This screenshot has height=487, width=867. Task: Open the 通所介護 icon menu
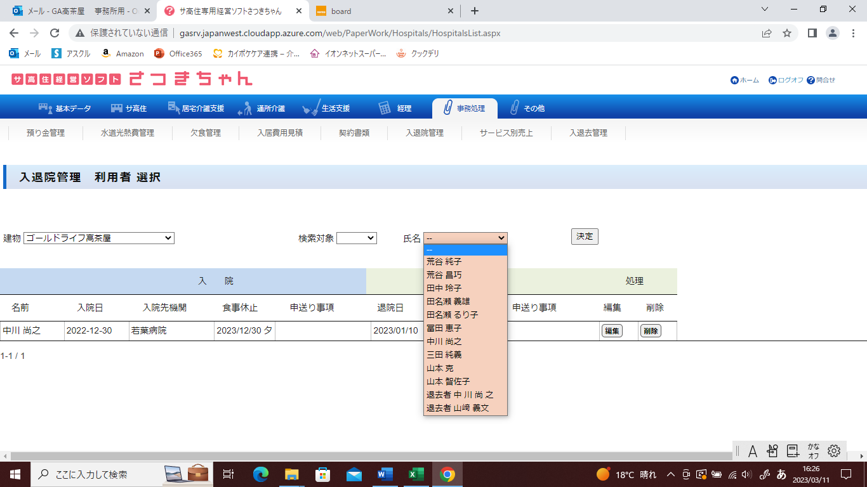245,108
